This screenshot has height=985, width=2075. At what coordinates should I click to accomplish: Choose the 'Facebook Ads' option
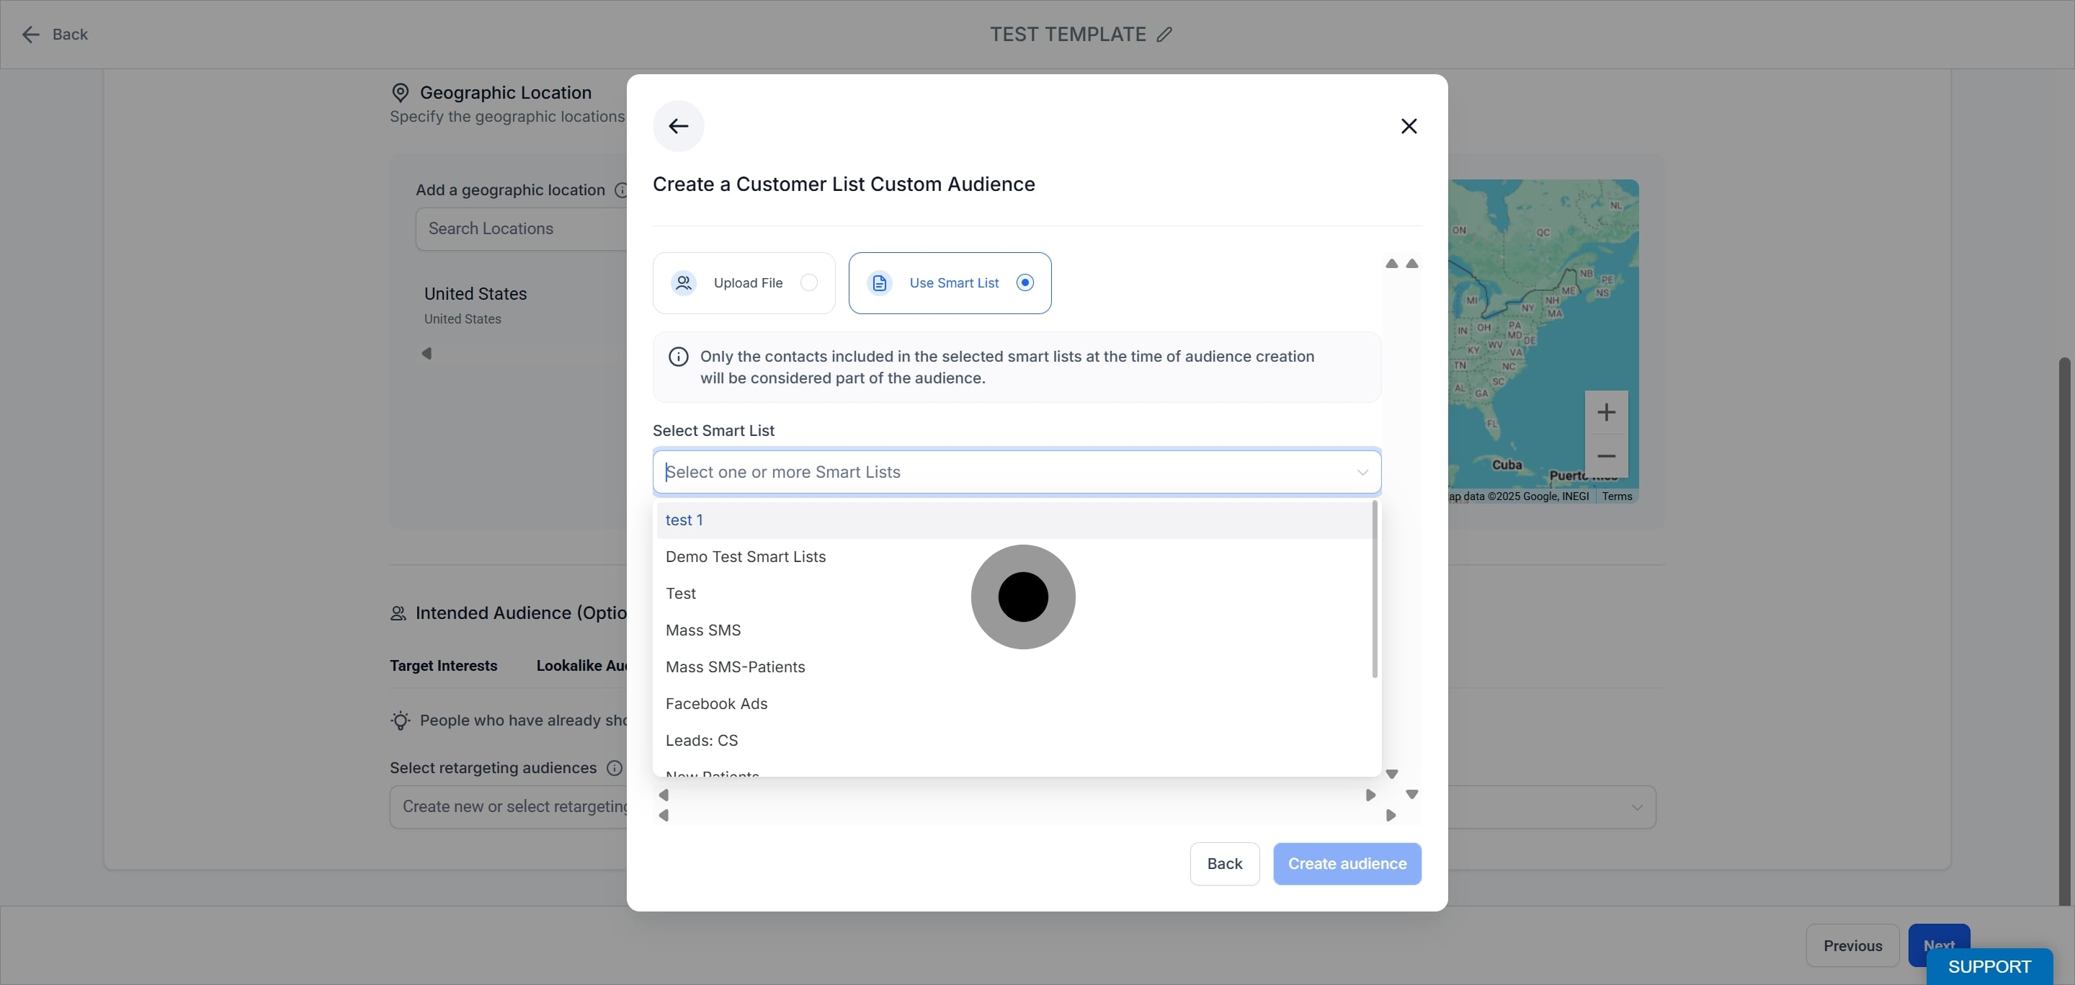click(x=1014, y=704)
